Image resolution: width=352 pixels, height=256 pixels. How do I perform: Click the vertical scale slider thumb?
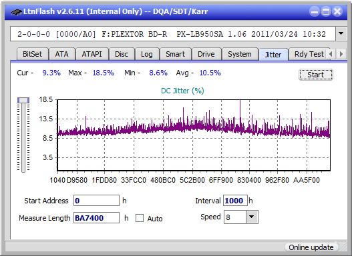[x=23, y=100]
